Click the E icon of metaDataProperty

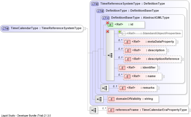pos(127,42)
